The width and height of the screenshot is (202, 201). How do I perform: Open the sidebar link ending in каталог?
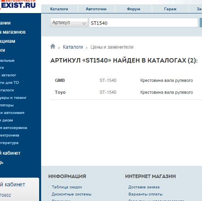click(x=8, y=75)
